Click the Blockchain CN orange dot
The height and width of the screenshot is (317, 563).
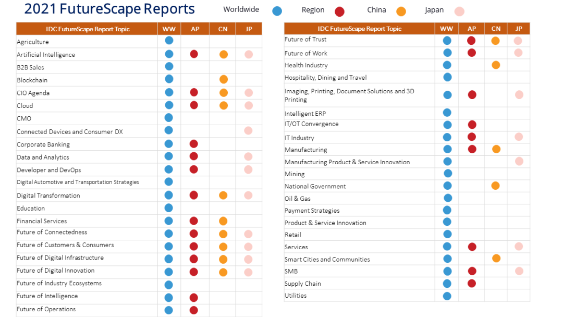click(223, 79)
